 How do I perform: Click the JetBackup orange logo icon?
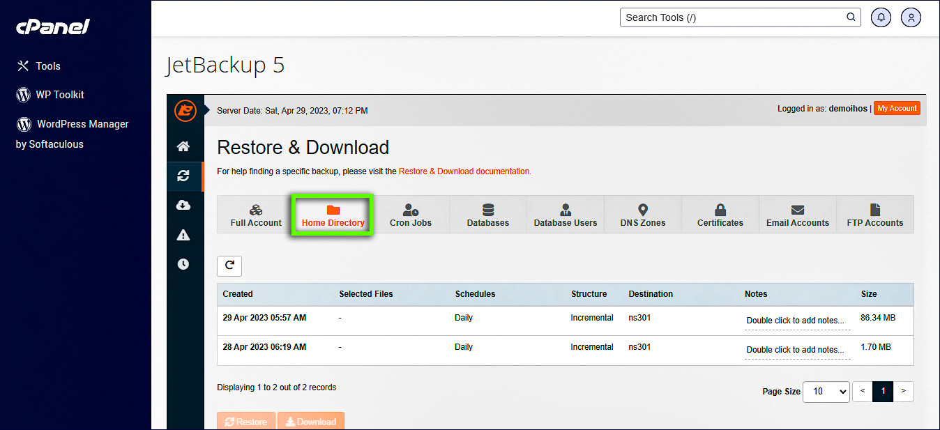click(x=185, y=111)
